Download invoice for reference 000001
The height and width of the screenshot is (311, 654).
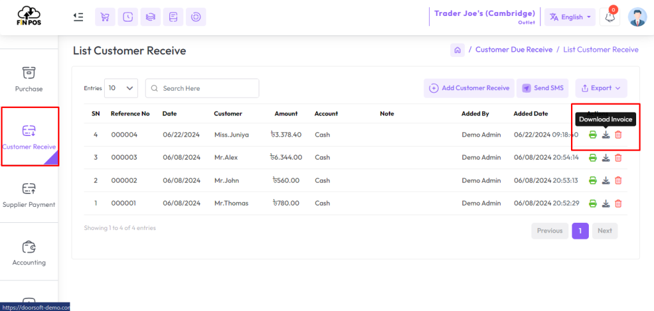coord(605,204)
